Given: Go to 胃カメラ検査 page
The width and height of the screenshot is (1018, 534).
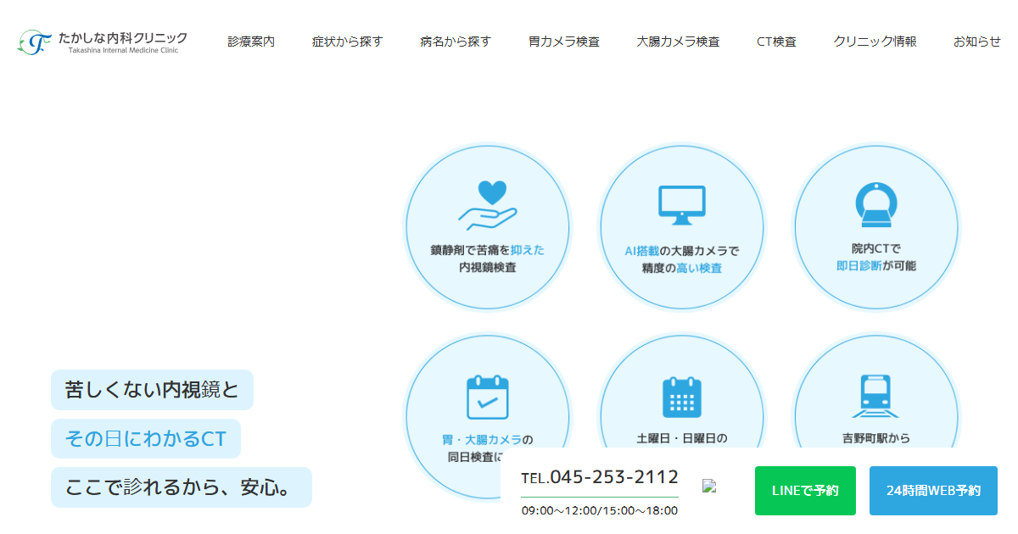Looking at the screenshot, I should [564, 42].
